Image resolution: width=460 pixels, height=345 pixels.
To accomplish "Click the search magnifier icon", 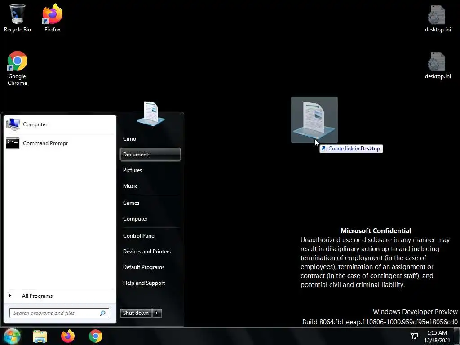I will 103,313.
